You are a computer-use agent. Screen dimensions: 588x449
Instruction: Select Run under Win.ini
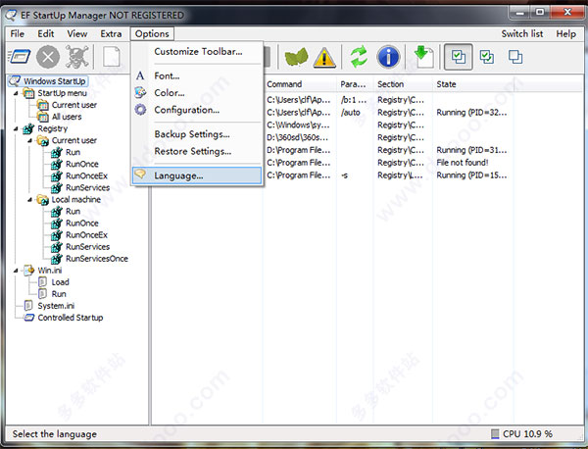59,294
